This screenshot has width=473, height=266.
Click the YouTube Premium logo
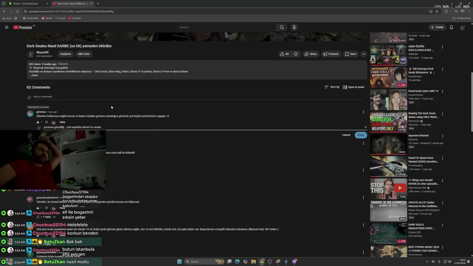(x=23, y=27)
